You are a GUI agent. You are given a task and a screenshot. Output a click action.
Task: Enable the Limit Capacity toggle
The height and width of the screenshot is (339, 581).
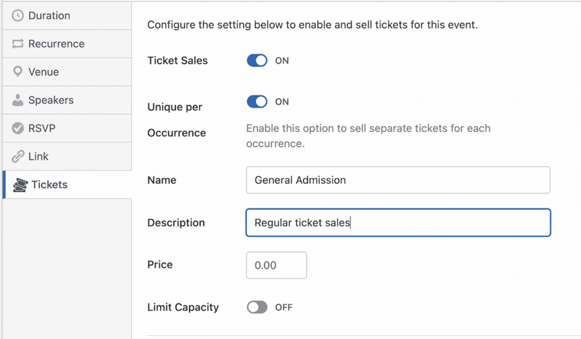(257, 307)
